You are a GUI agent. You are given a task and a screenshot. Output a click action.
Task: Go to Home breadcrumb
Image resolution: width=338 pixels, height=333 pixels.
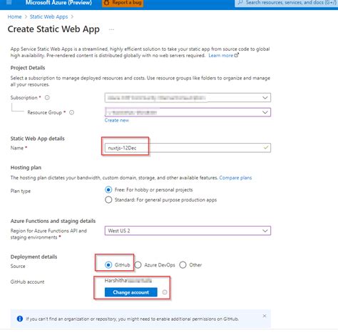point(14,16)
